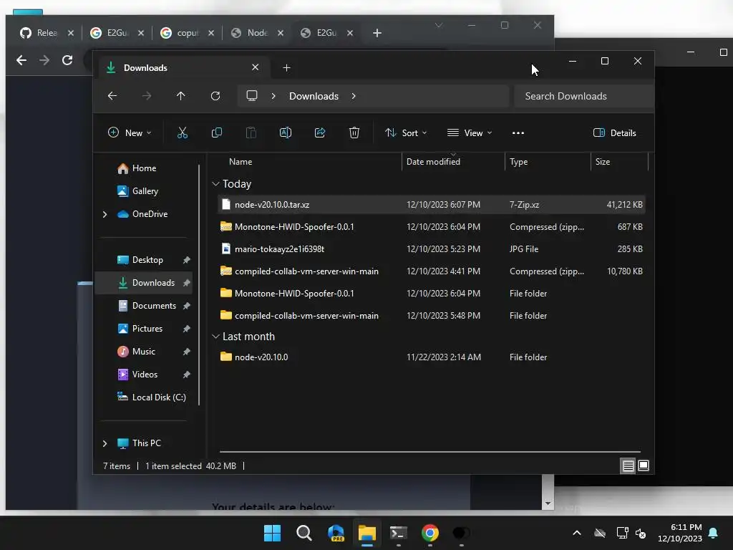The height and width of the screenshot is (550, 733).
Task: Click Explorer forward arrow
Action: pos(147,96)
